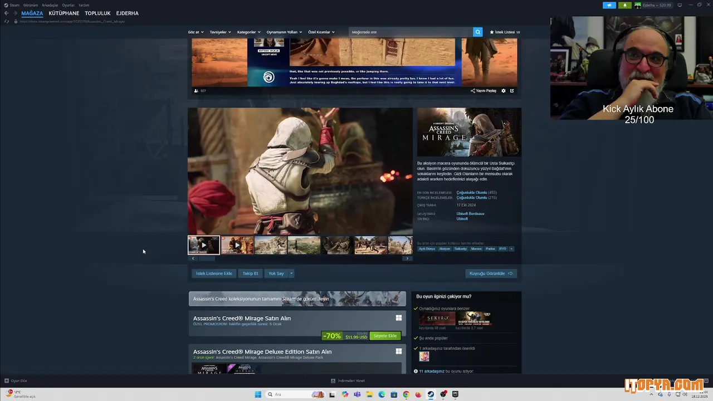
Task: Switch to the TOPLULUK tab
Action: click(x=97, y=13)
